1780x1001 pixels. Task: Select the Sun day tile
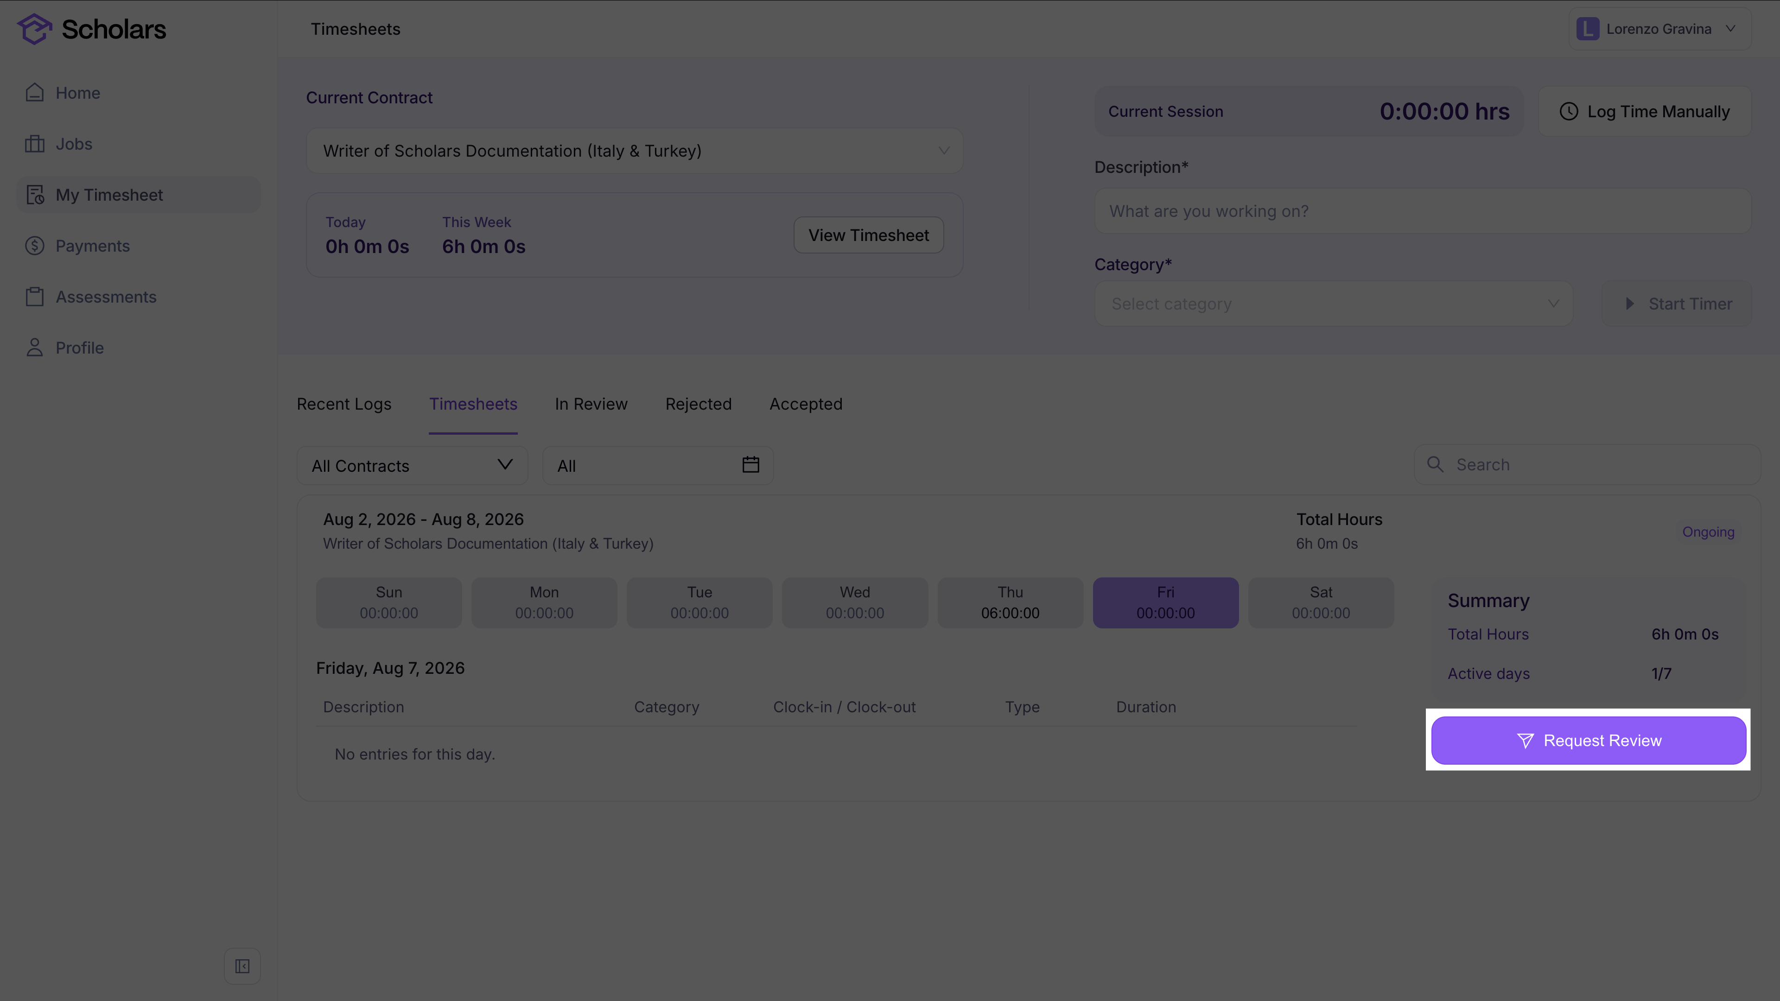pyautogui.click(x=389, y=603)
